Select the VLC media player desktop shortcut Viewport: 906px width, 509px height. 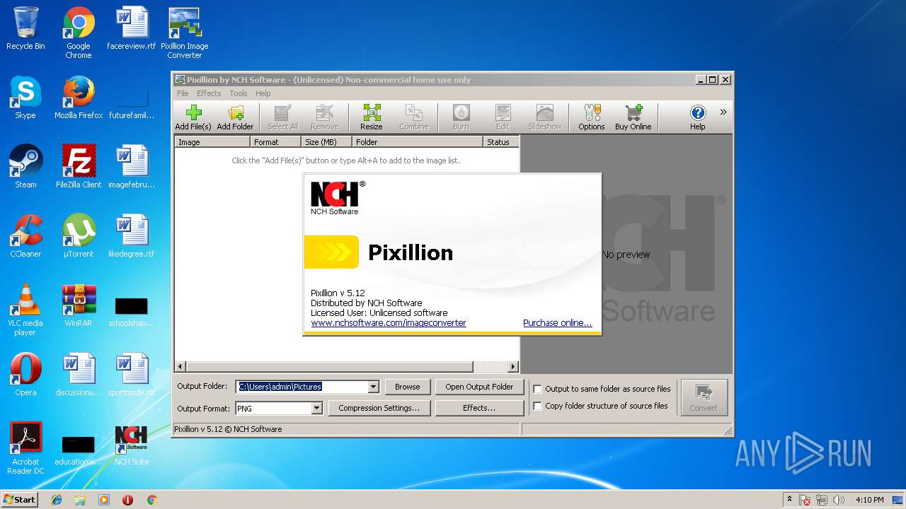[x=25, y=310]
